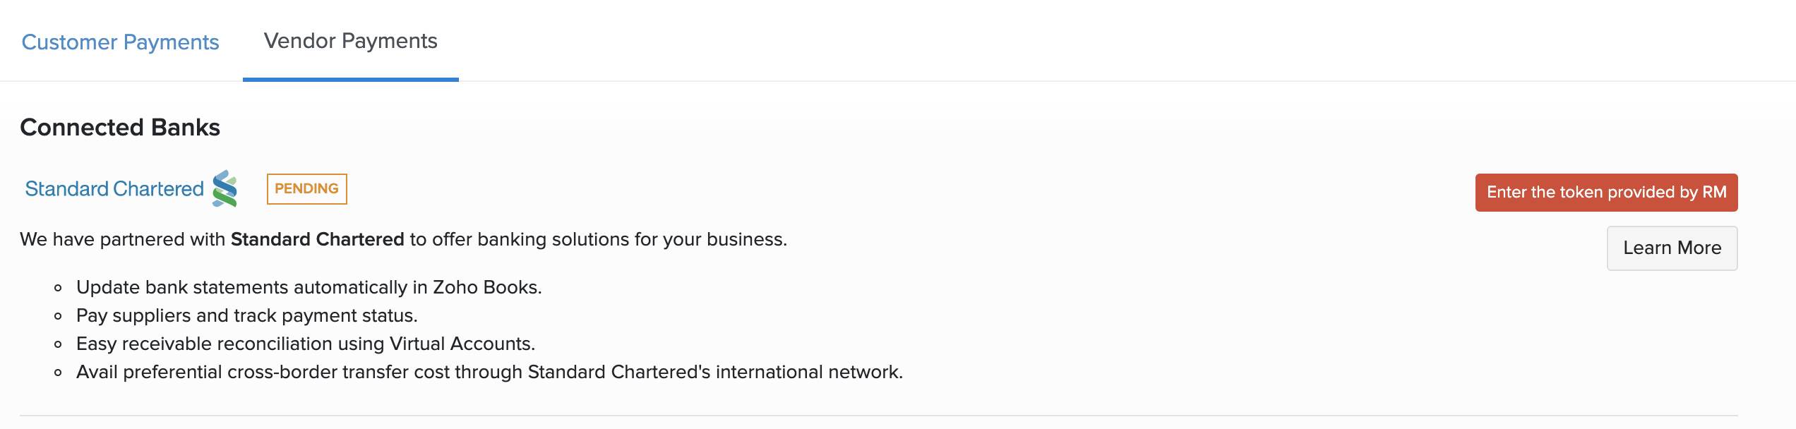The image size is (1796, 429).
Task: Click the Connected Banks heading
Action: pyautogui.click(x=120, y=128)
